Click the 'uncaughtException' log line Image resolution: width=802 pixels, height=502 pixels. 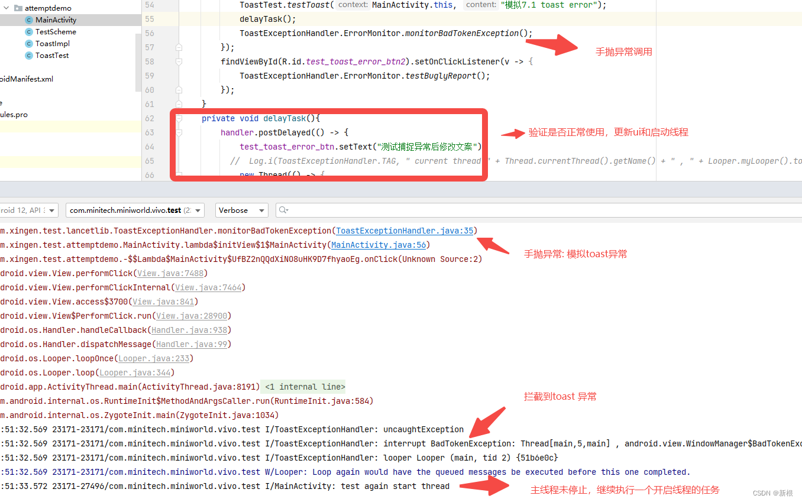click(x=232, y=429)
